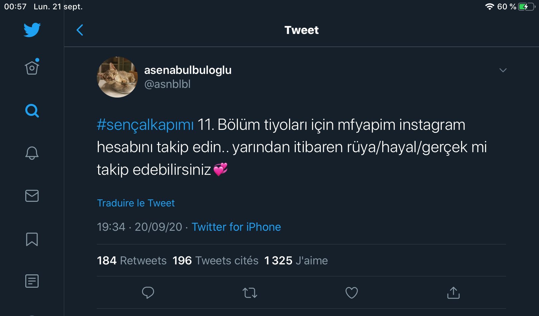This screenshot has height=316, width=539.
Task: Reply to the tweet
Action: point(148,293)
